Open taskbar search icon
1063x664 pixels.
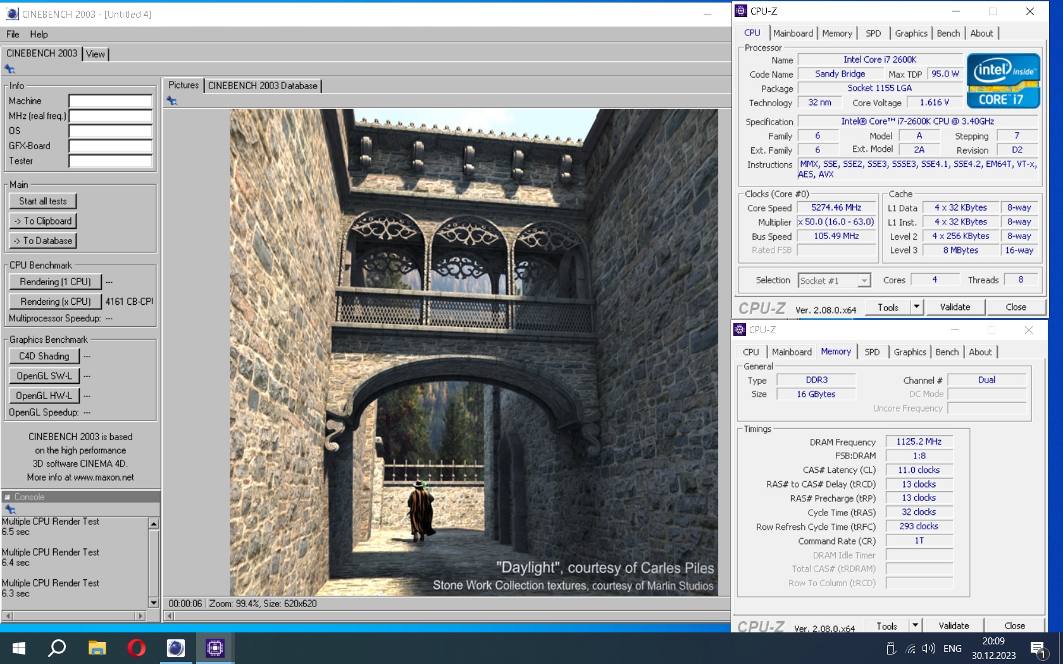tap(57, 648)
